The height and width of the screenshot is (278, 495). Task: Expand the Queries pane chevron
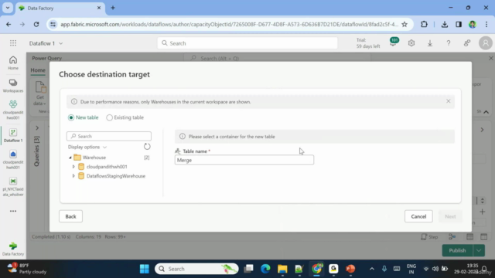(x=37, y=128)
